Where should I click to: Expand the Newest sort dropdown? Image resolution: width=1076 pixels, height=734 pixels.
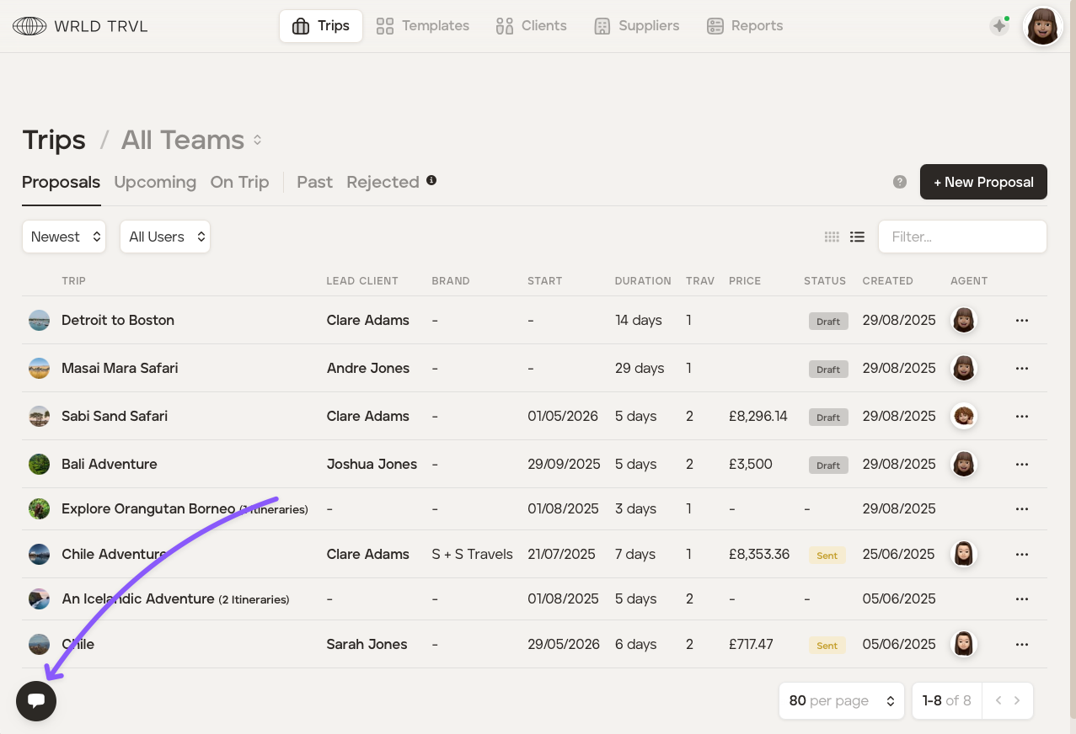click(64, 237)
